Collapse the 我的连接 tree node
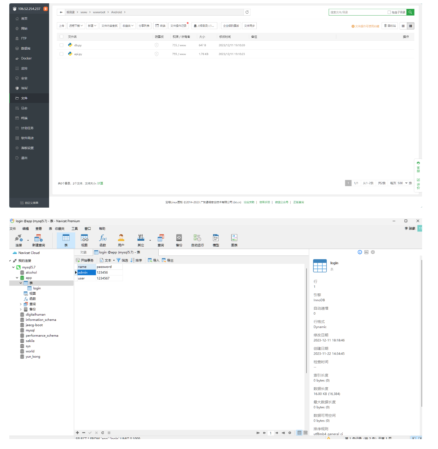The height and width of the screenshot is (449, 438). tap(10, 261)
